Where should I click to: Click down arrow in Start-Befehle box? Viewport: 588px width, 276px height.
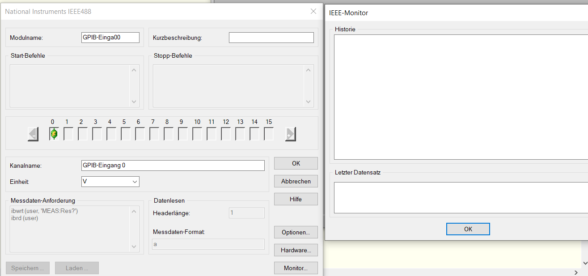pos(134,102)
